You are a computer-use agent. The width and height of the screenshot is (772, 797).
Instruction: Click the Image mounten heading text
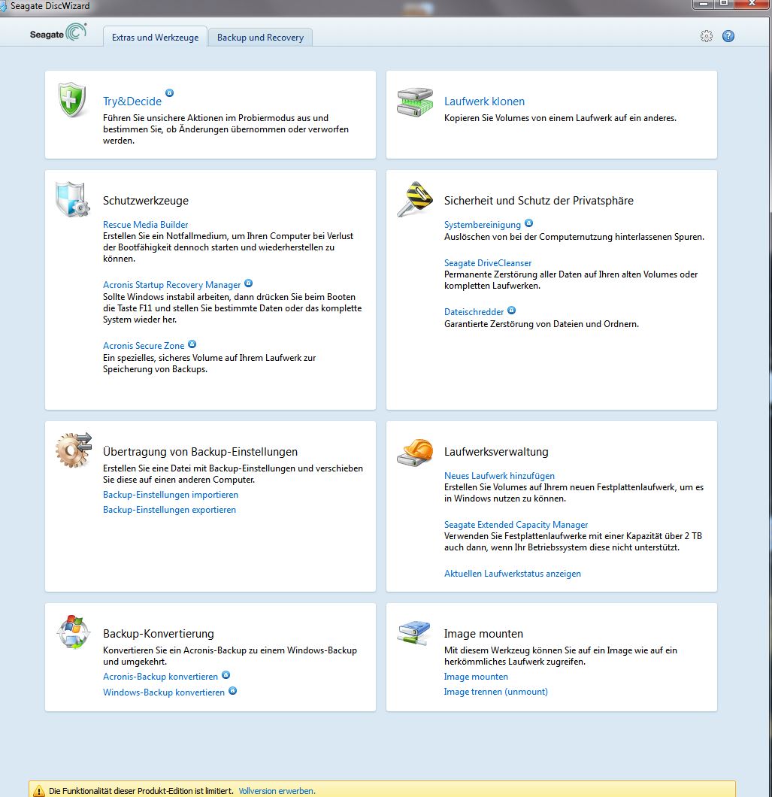pos(483,633)
